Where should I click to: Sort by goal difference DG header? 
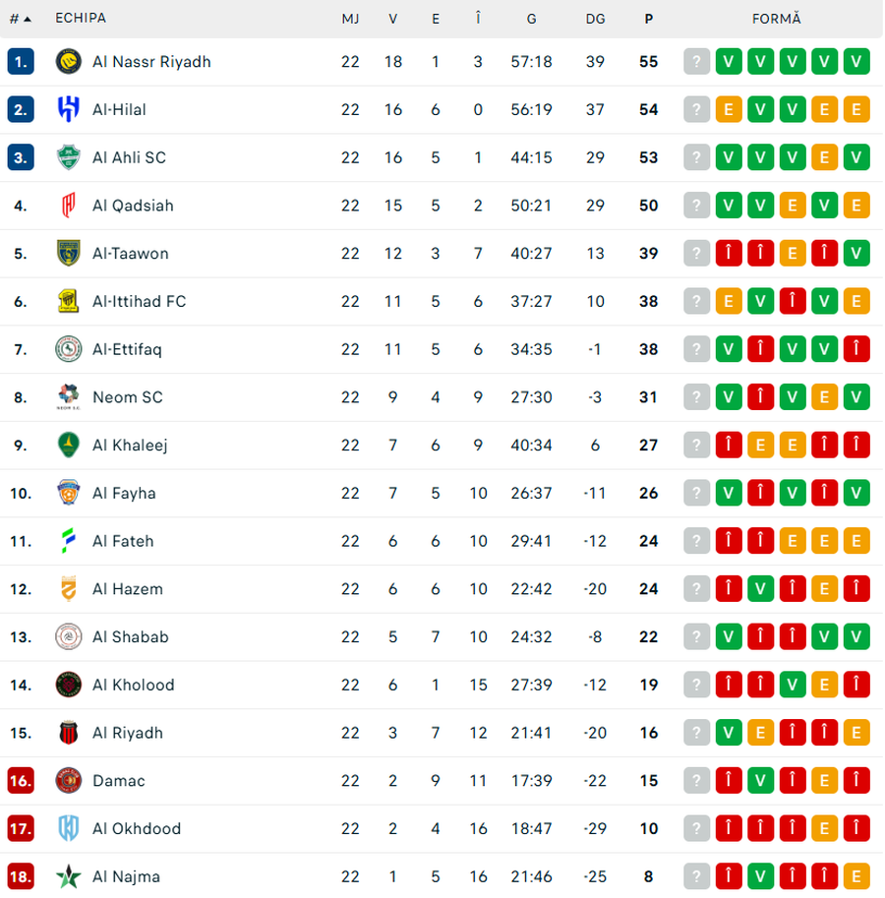[x=595, y=19]
